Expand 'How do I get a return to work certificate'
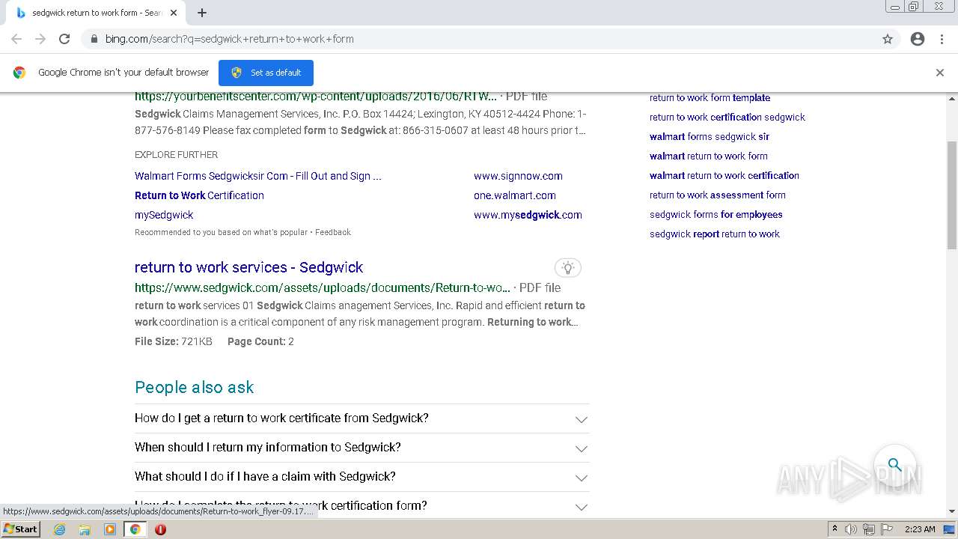The image size is (958, 539). pyautogui.click(x=361, y=418)
